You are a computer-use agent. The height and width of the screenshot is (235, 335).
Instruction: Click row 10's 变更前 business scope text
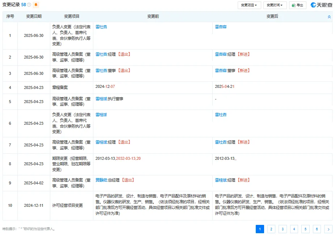pos(153,205)
